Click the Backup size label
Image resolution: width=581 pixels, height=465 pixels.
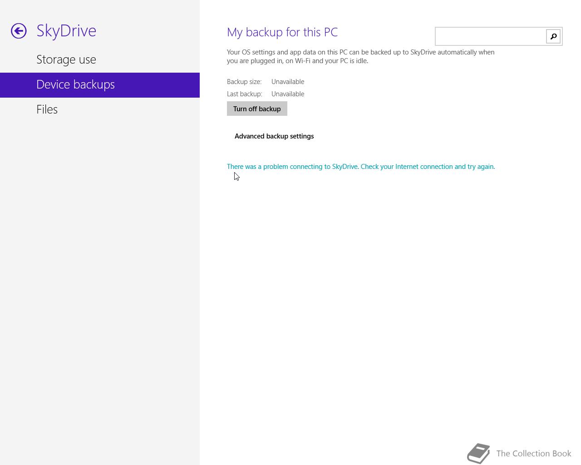click(244, 82)
